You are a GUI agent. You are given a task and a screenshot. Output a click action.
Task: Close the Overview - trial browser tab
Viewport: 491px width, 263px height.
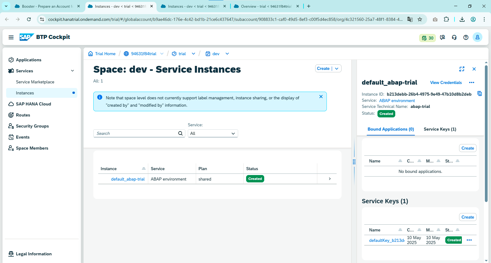tap(298, 6)
